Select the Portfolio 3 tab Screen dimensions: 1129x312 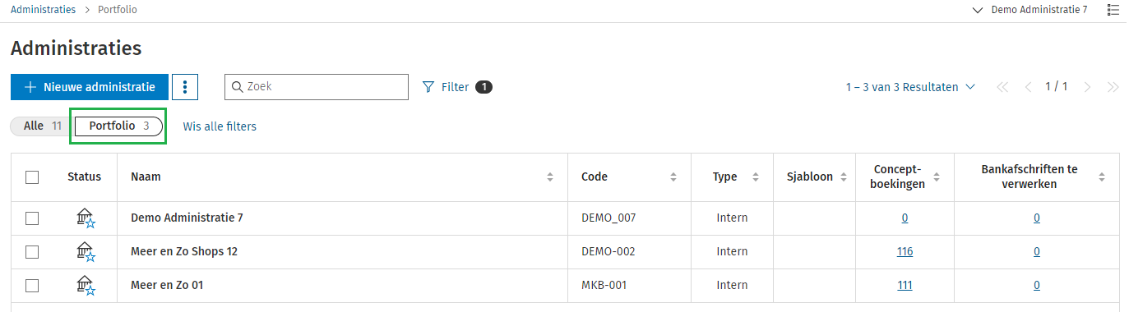coord(118,126)
